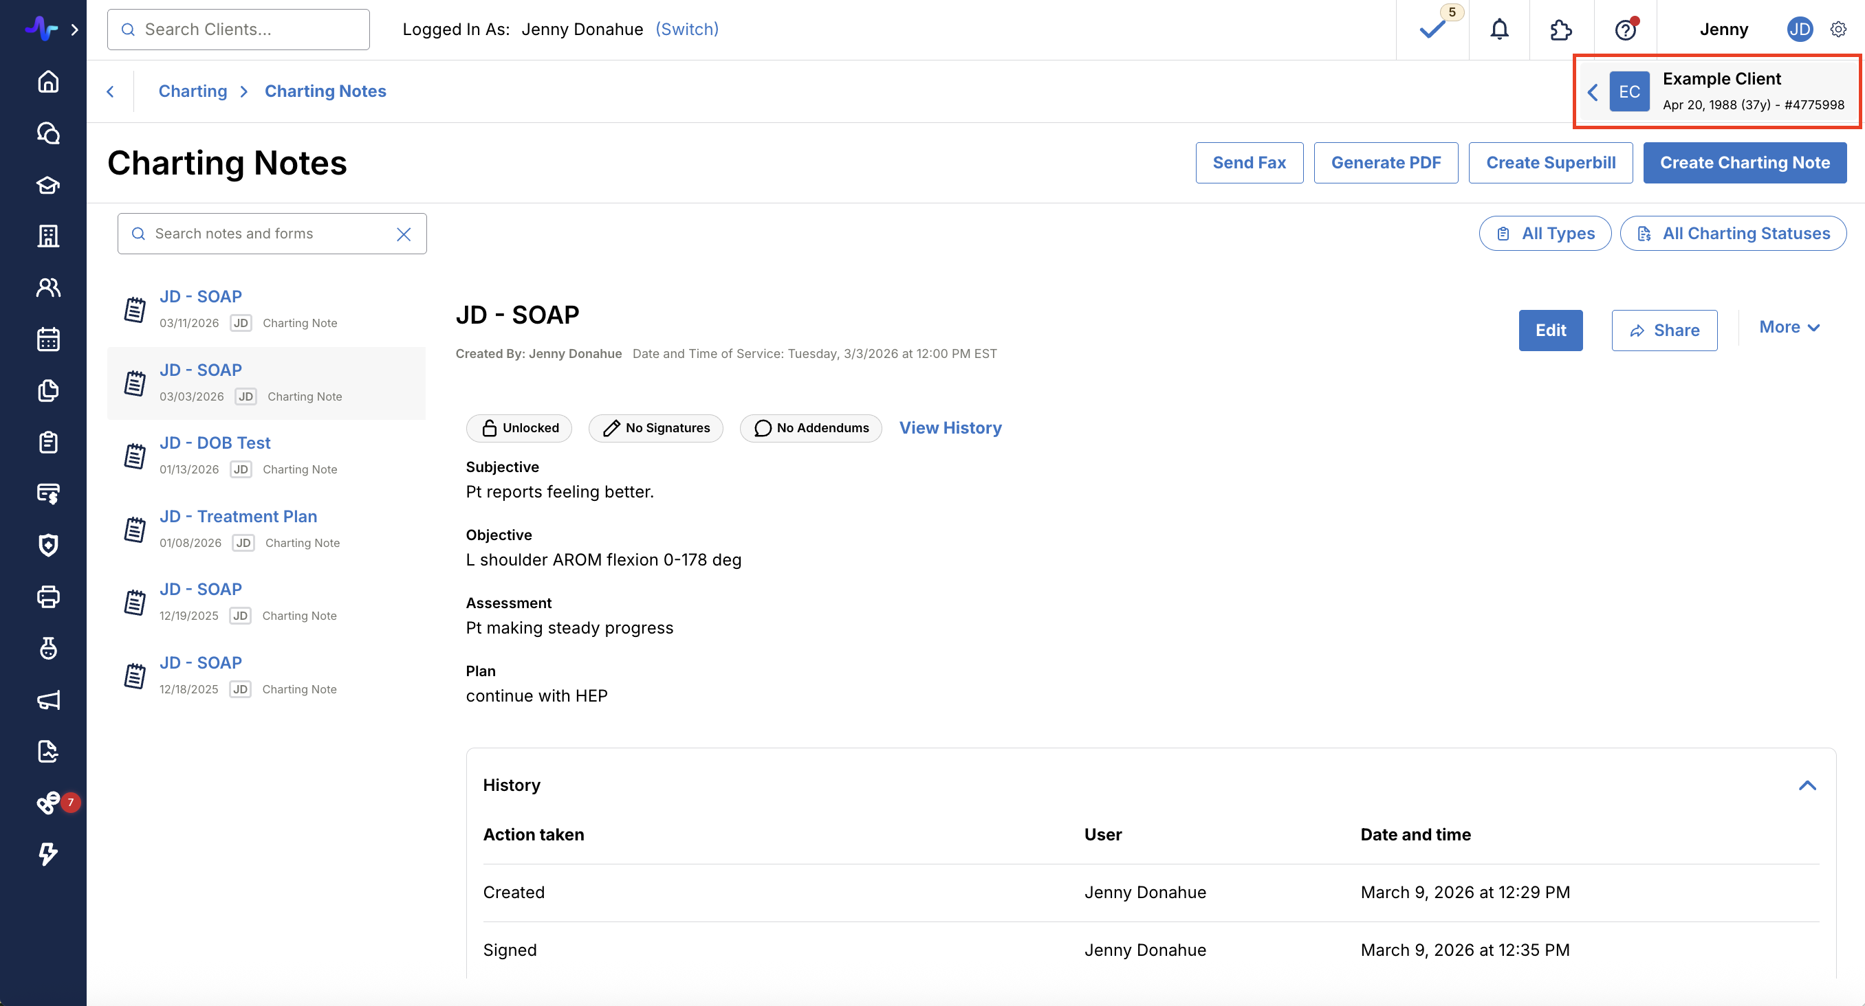Click the Unlocked status badge

click(x=519, y=428)
